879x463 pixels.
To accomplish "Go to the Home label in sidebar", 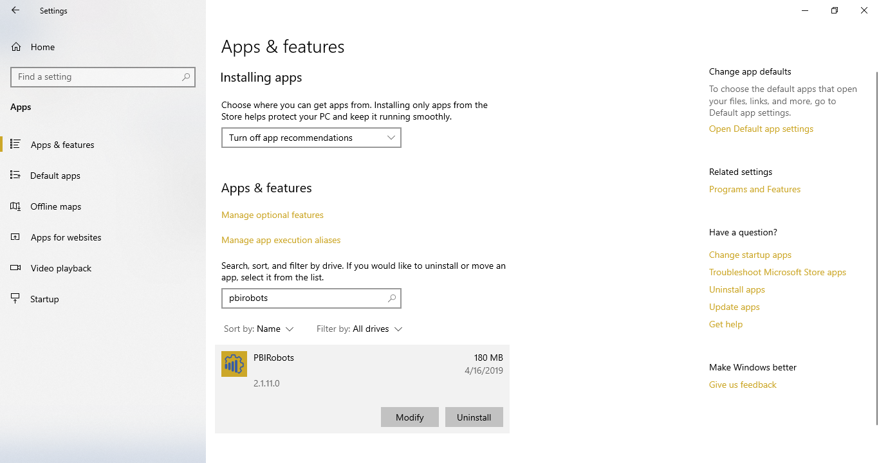I will pos(42,47).
